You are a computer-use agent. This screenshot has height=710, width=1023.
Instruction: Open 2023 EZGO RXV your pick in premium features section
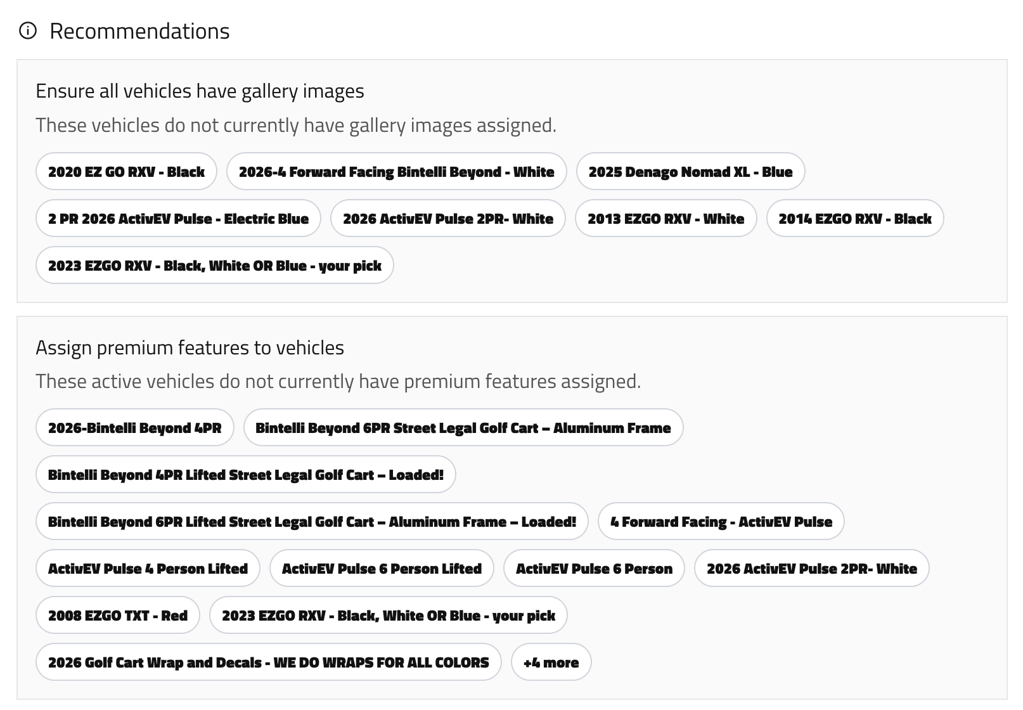coord(388,615)
